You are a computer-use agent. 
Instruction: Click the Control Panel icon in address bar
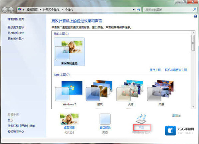click(x=20, y=9)
